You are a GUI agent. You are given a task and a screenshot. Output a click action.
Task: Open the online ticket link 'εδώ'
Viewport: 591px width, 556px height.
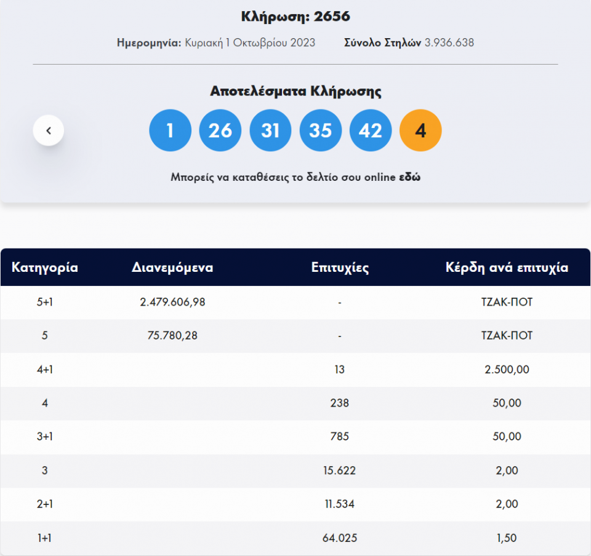pos(410,177)
